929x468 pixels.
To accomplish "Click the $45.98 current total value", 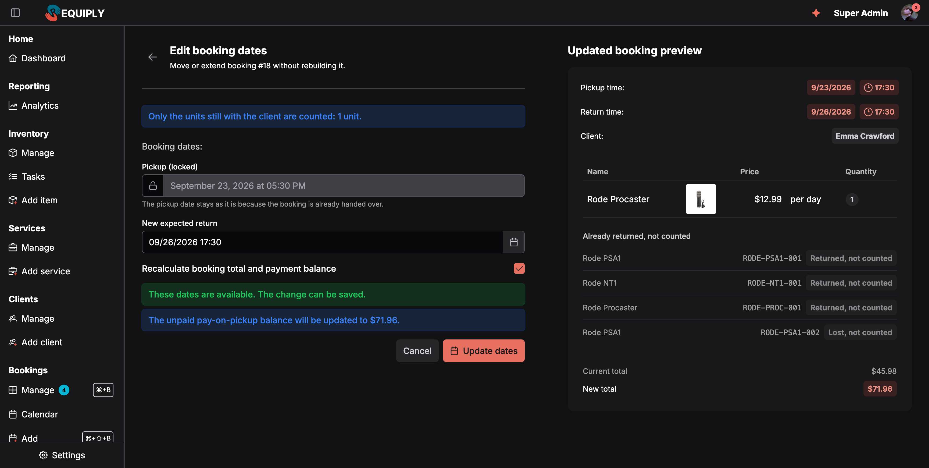I will pos(884,371).
